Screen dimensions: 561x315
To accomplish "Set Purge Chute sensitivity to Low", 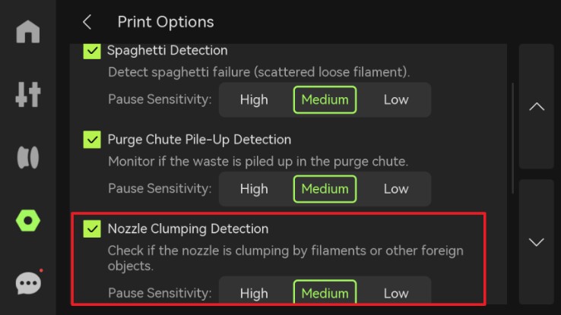I will [396, 189].
